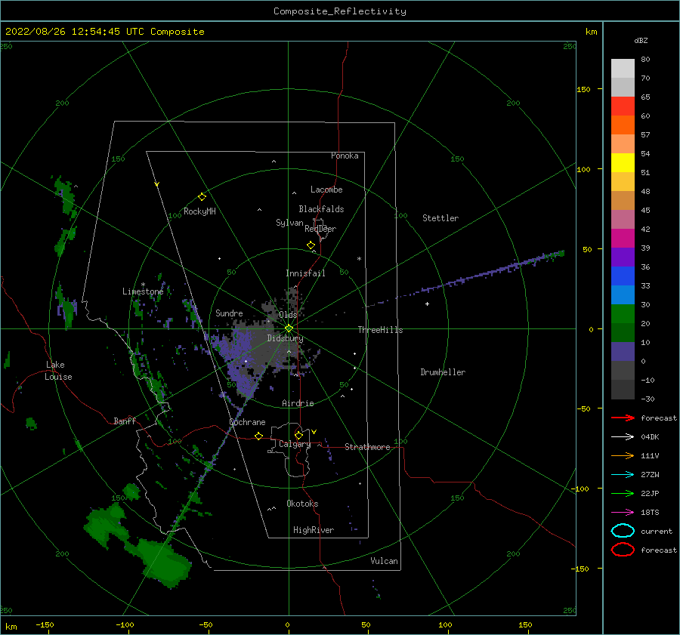Image resolution: width=680 pixels, height=635 pixels.
Task: Click the Innisfail town label
Action: coord(305,273)
